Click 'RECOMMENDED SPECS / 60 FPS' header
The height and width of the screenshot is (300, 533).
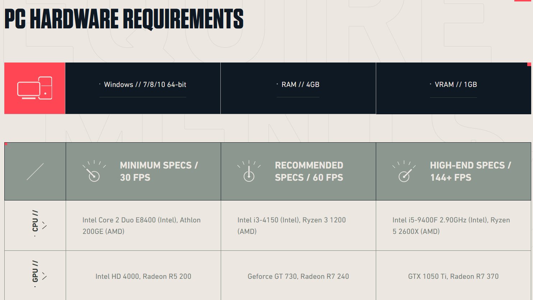(309, 171)
